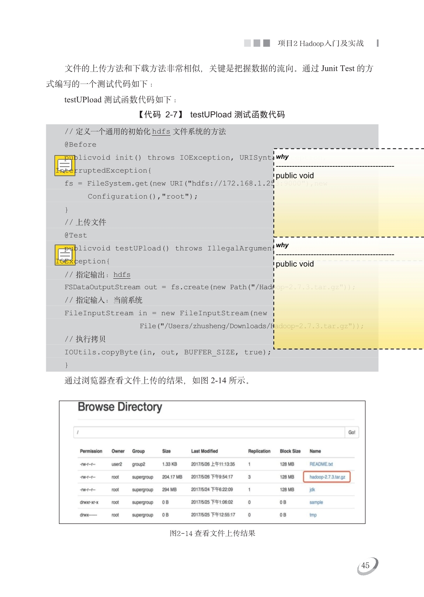Click the Permission column header
Screen dimensions: 424x597
point(91,451)
